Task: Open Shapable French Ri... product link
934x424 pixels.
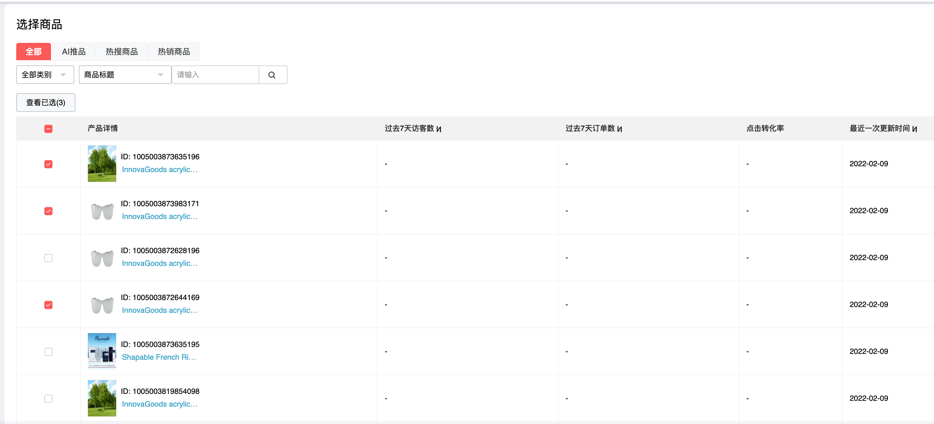Action: [x=159, y=357]
